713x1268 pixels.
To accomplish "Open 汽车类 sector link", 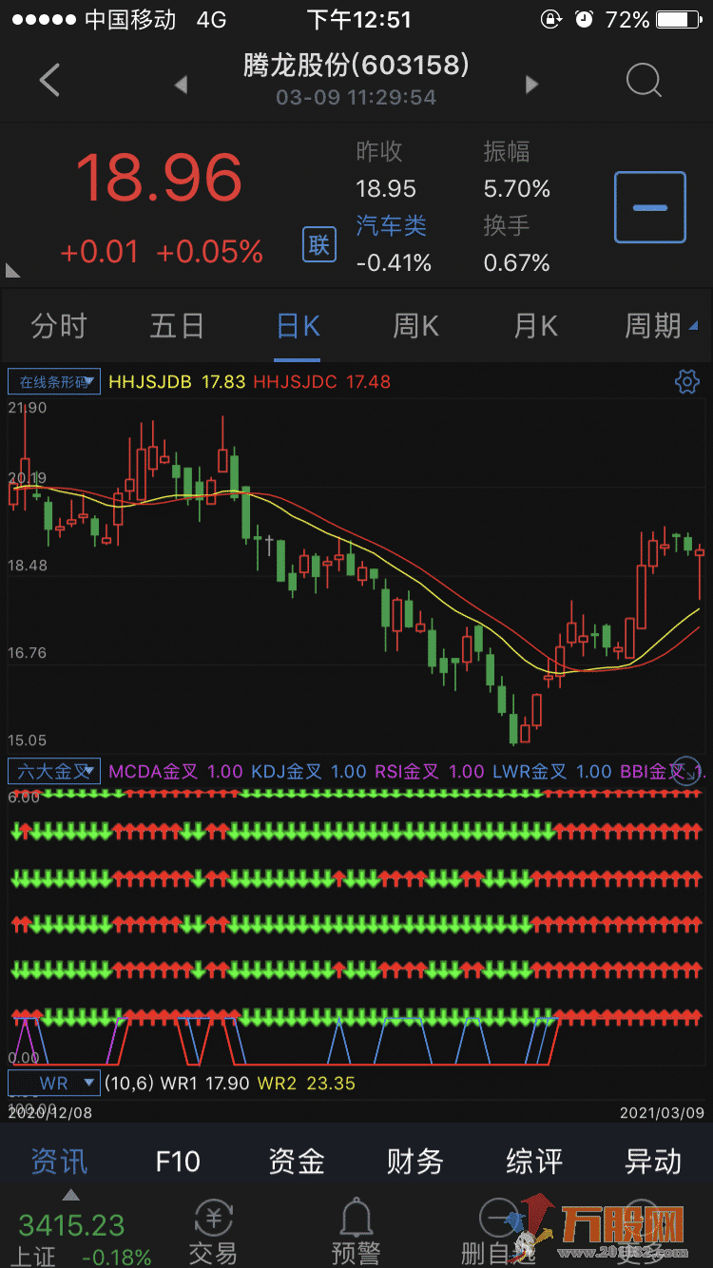I will 392,226.
